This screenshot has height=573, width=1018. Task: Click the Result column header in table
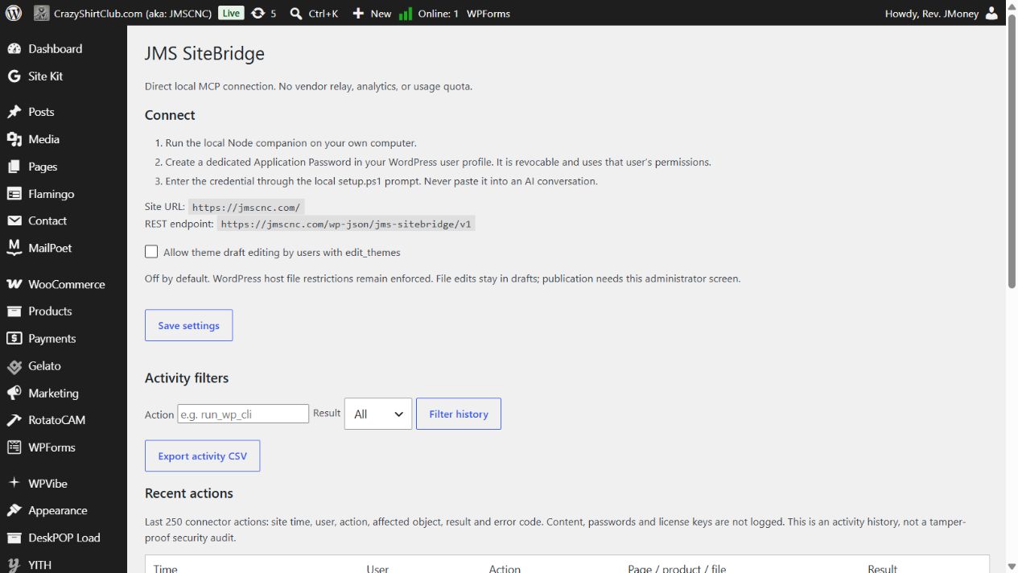pos(882,568)
